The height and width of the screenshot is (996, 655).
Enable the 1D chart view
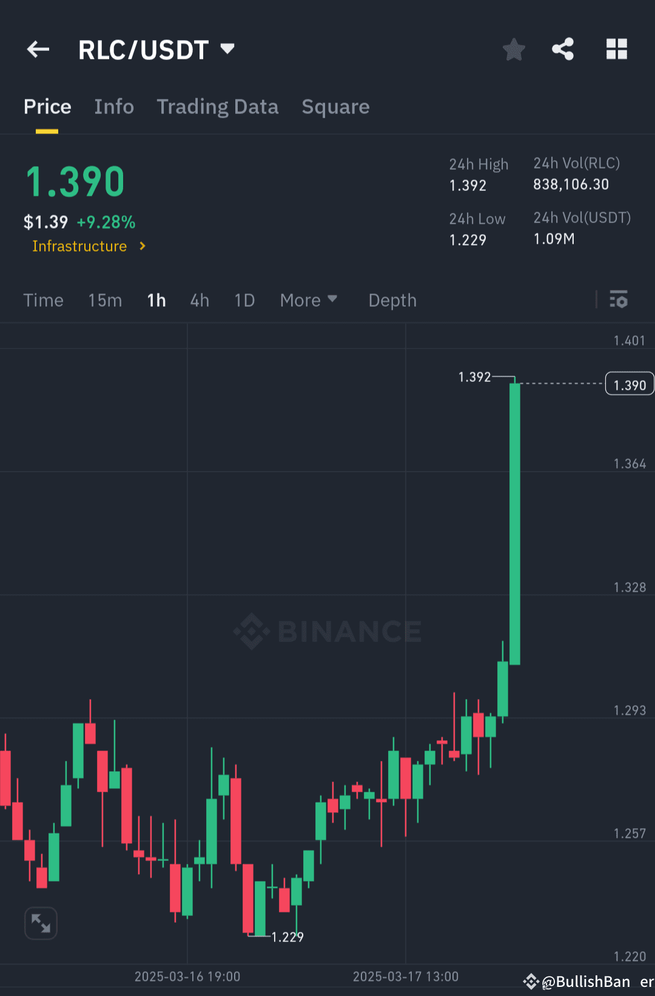[243, 300]
